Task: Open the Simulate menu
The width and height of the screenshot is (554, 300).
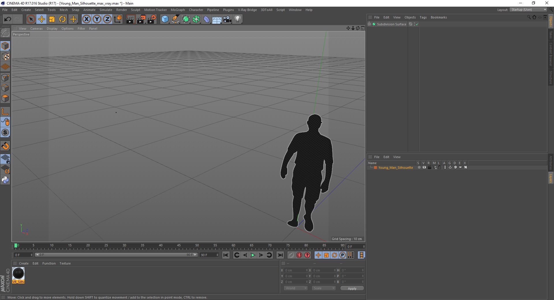Action: coord(106,10)
